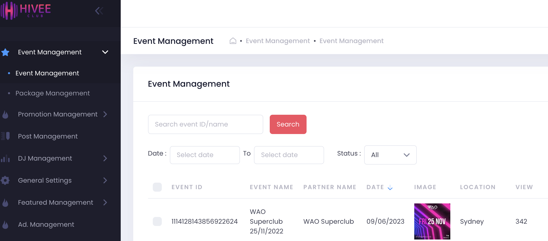
Task: Click the EVENT ID column header
Action: click(x=187, y=187)
